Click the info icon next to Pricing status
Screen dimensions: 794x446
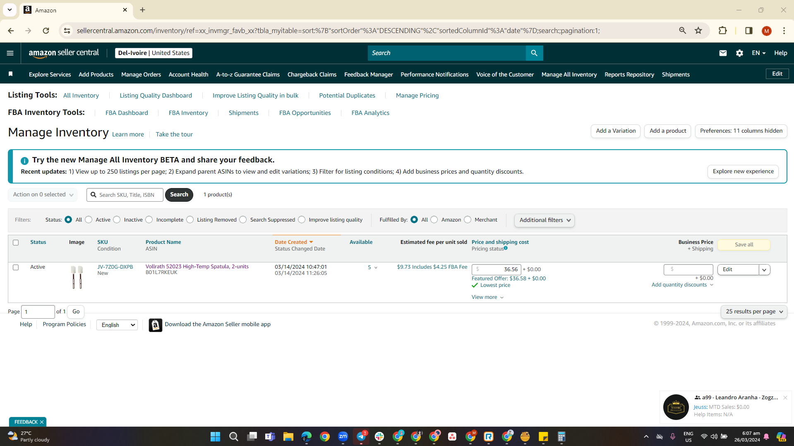point(506,248)
